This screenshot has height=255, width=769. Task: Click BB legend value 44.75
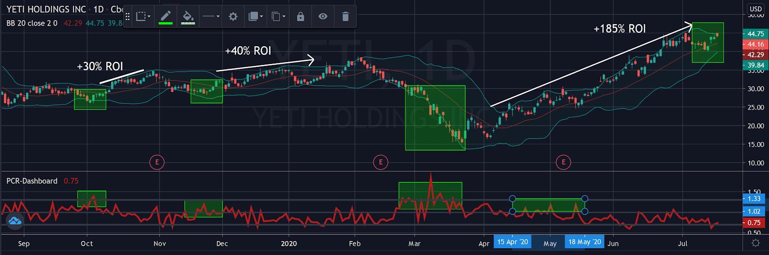[x=95, y=23]
